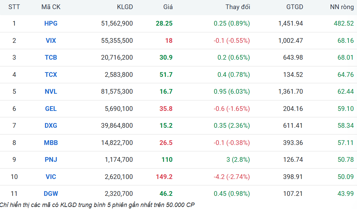Open the HPG stock ticker link
Screen dimensions: 357x209
[x=51, y=23]
